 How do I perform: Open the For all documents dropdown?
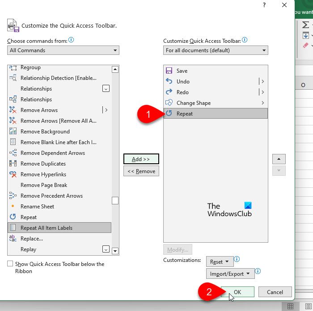tap(216, 50)
